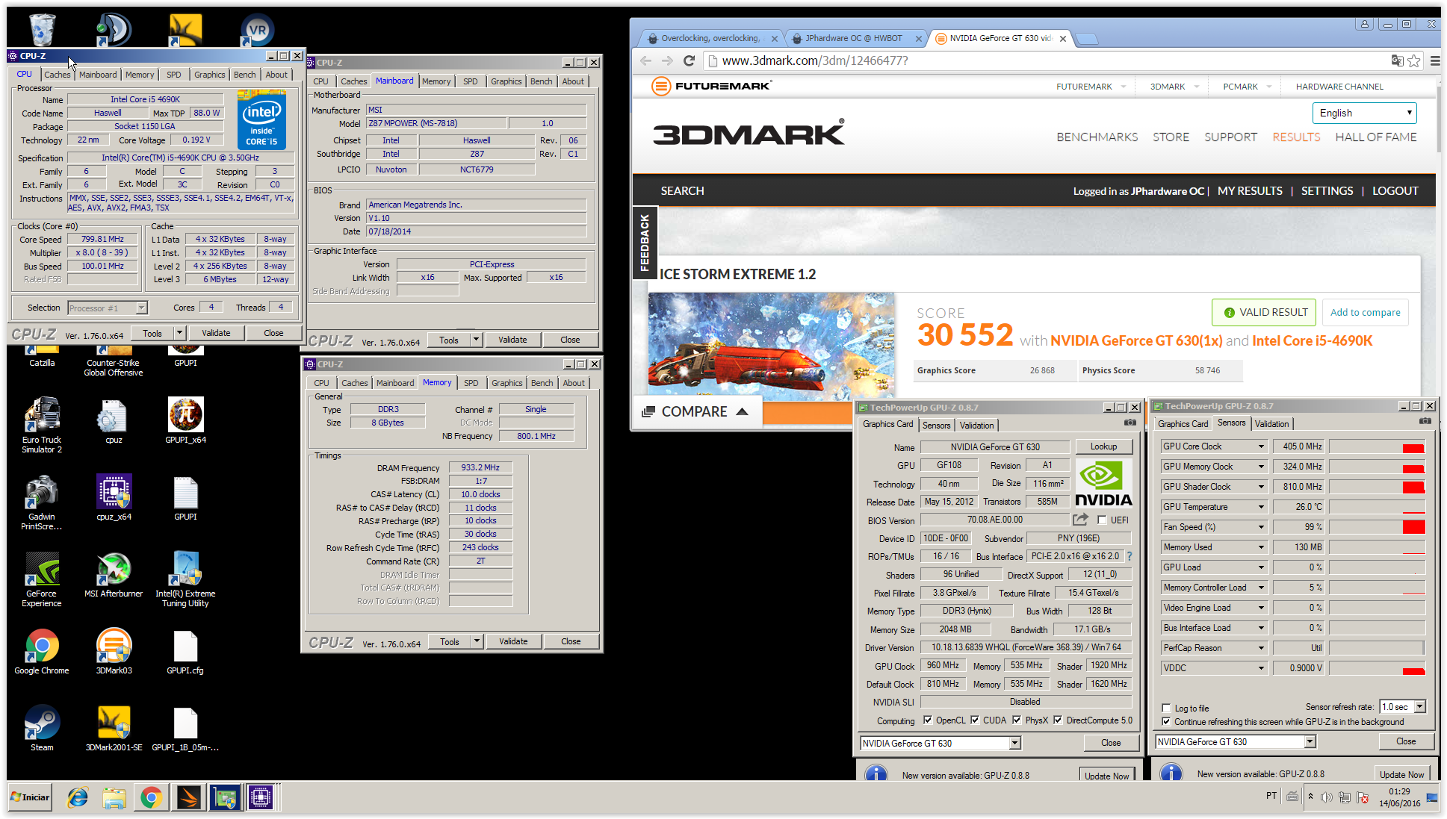Uncheck Continue refreshing in background option

pos(1166,721)
